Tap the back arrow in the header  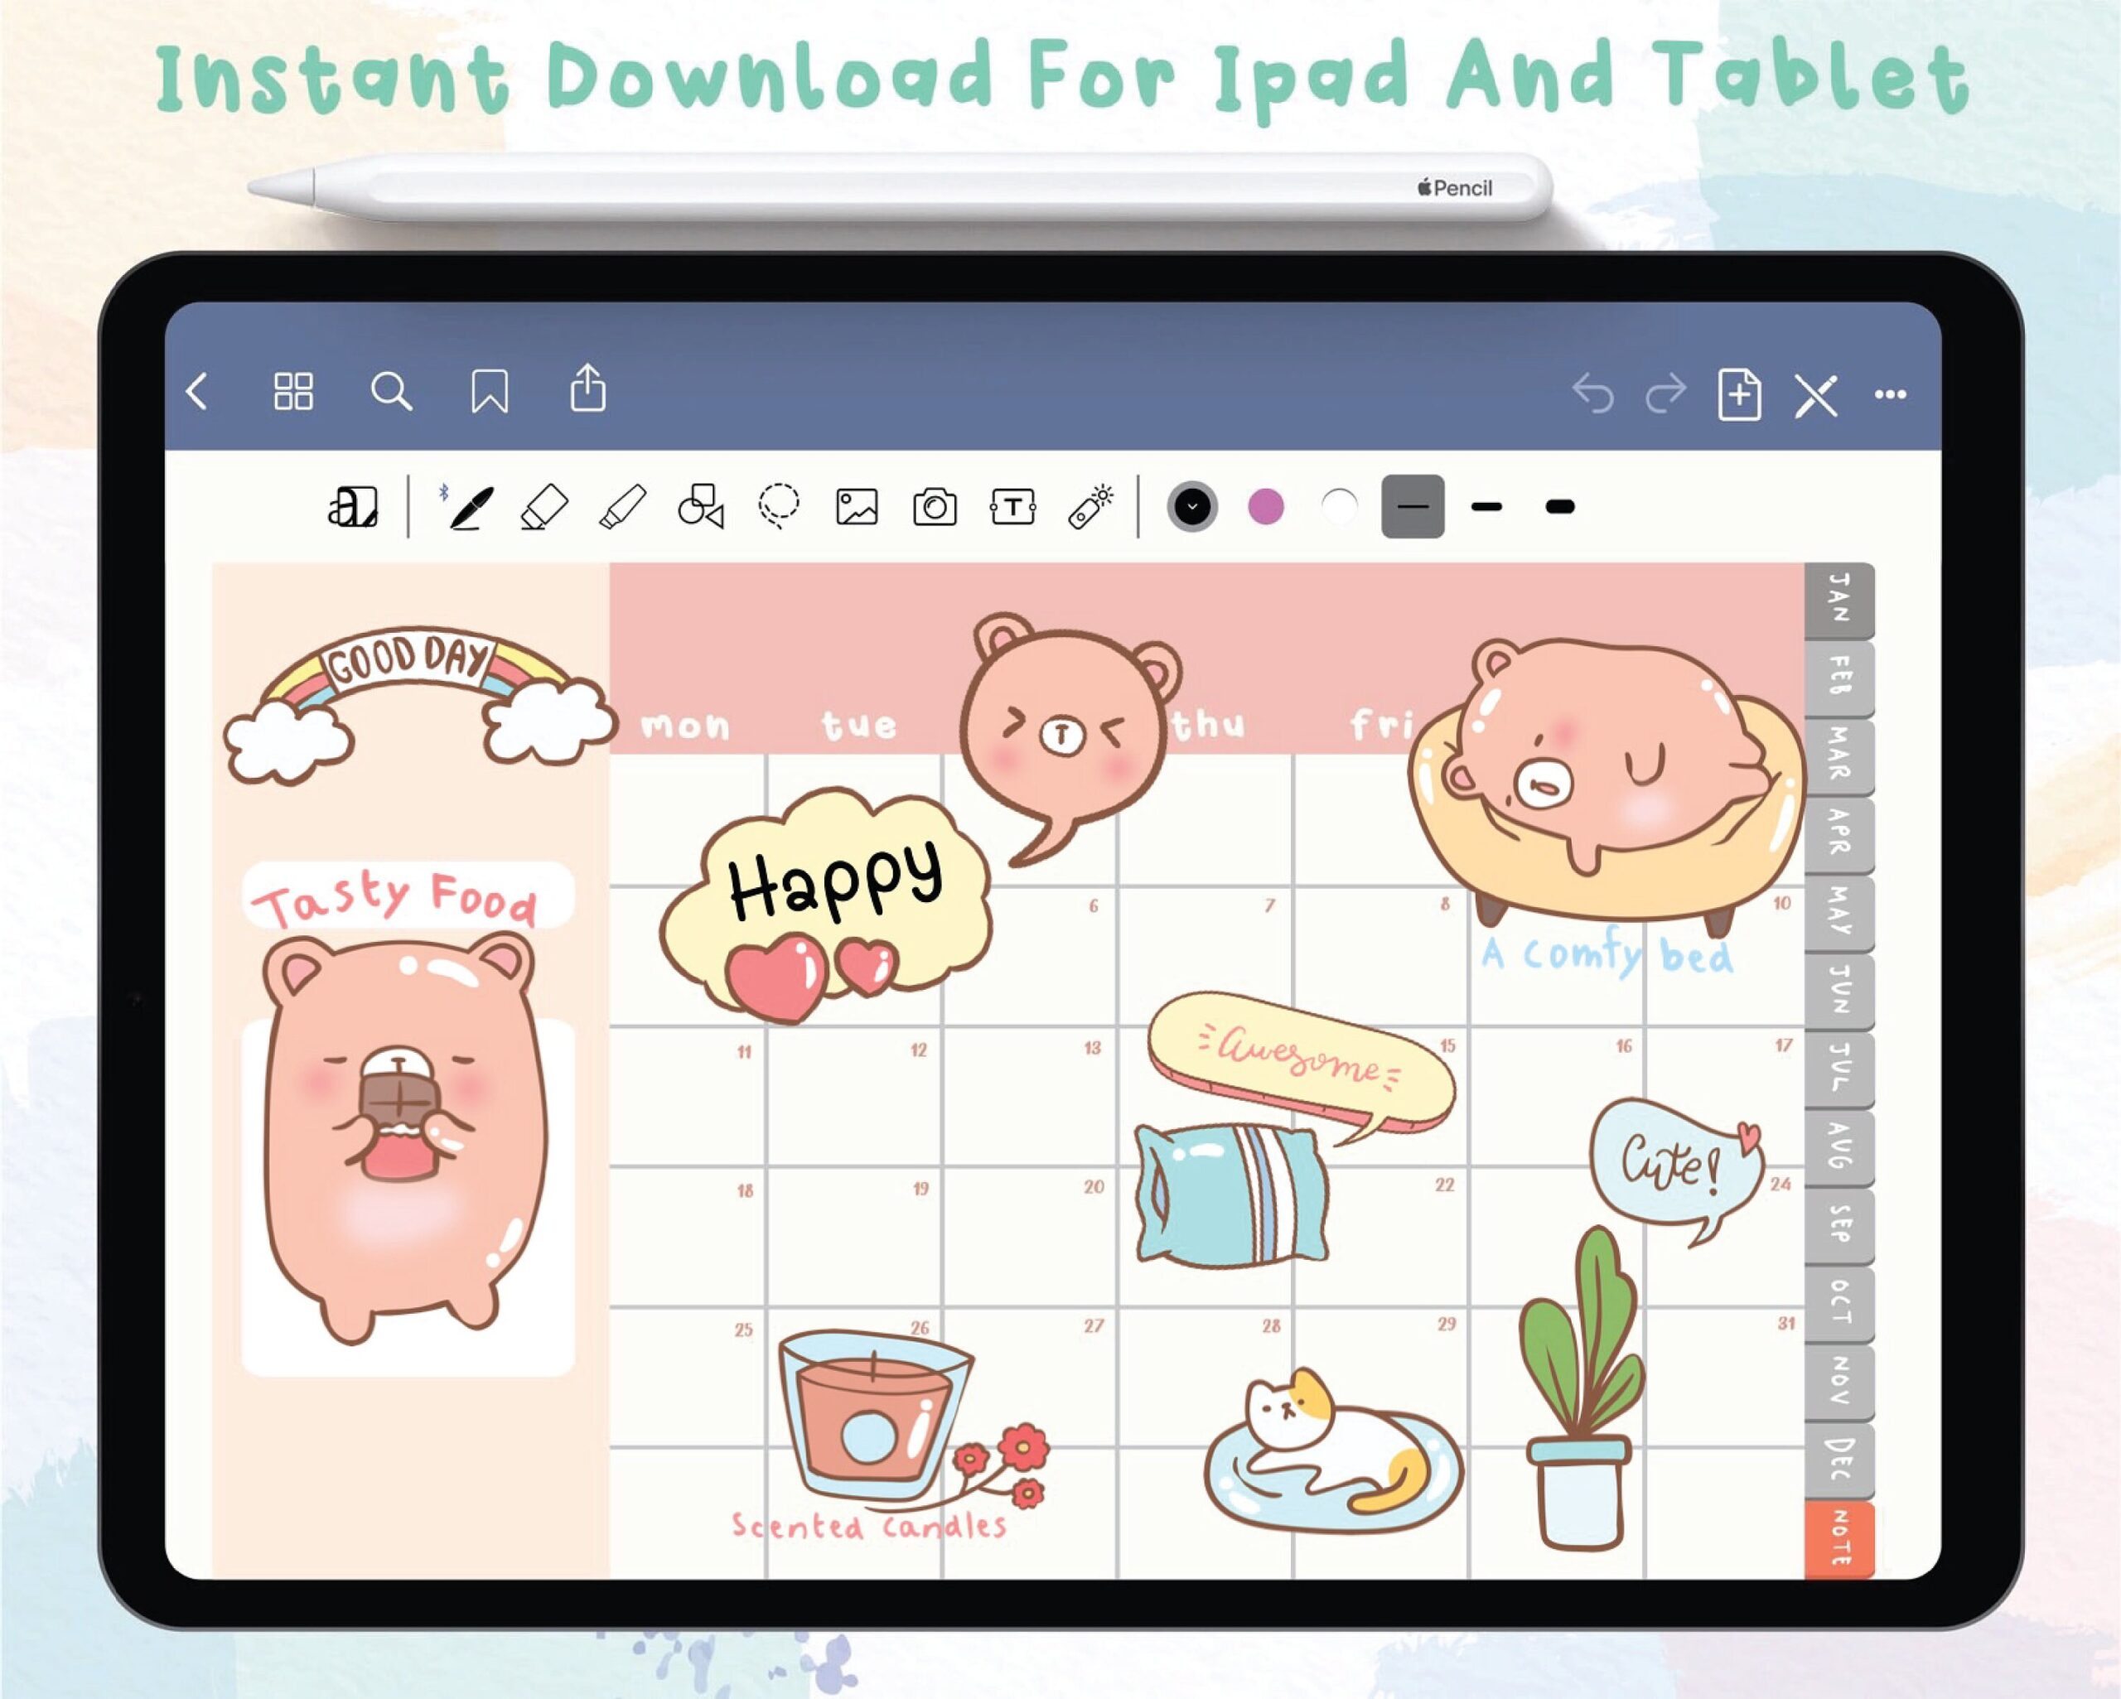click(x=196, y=392)
